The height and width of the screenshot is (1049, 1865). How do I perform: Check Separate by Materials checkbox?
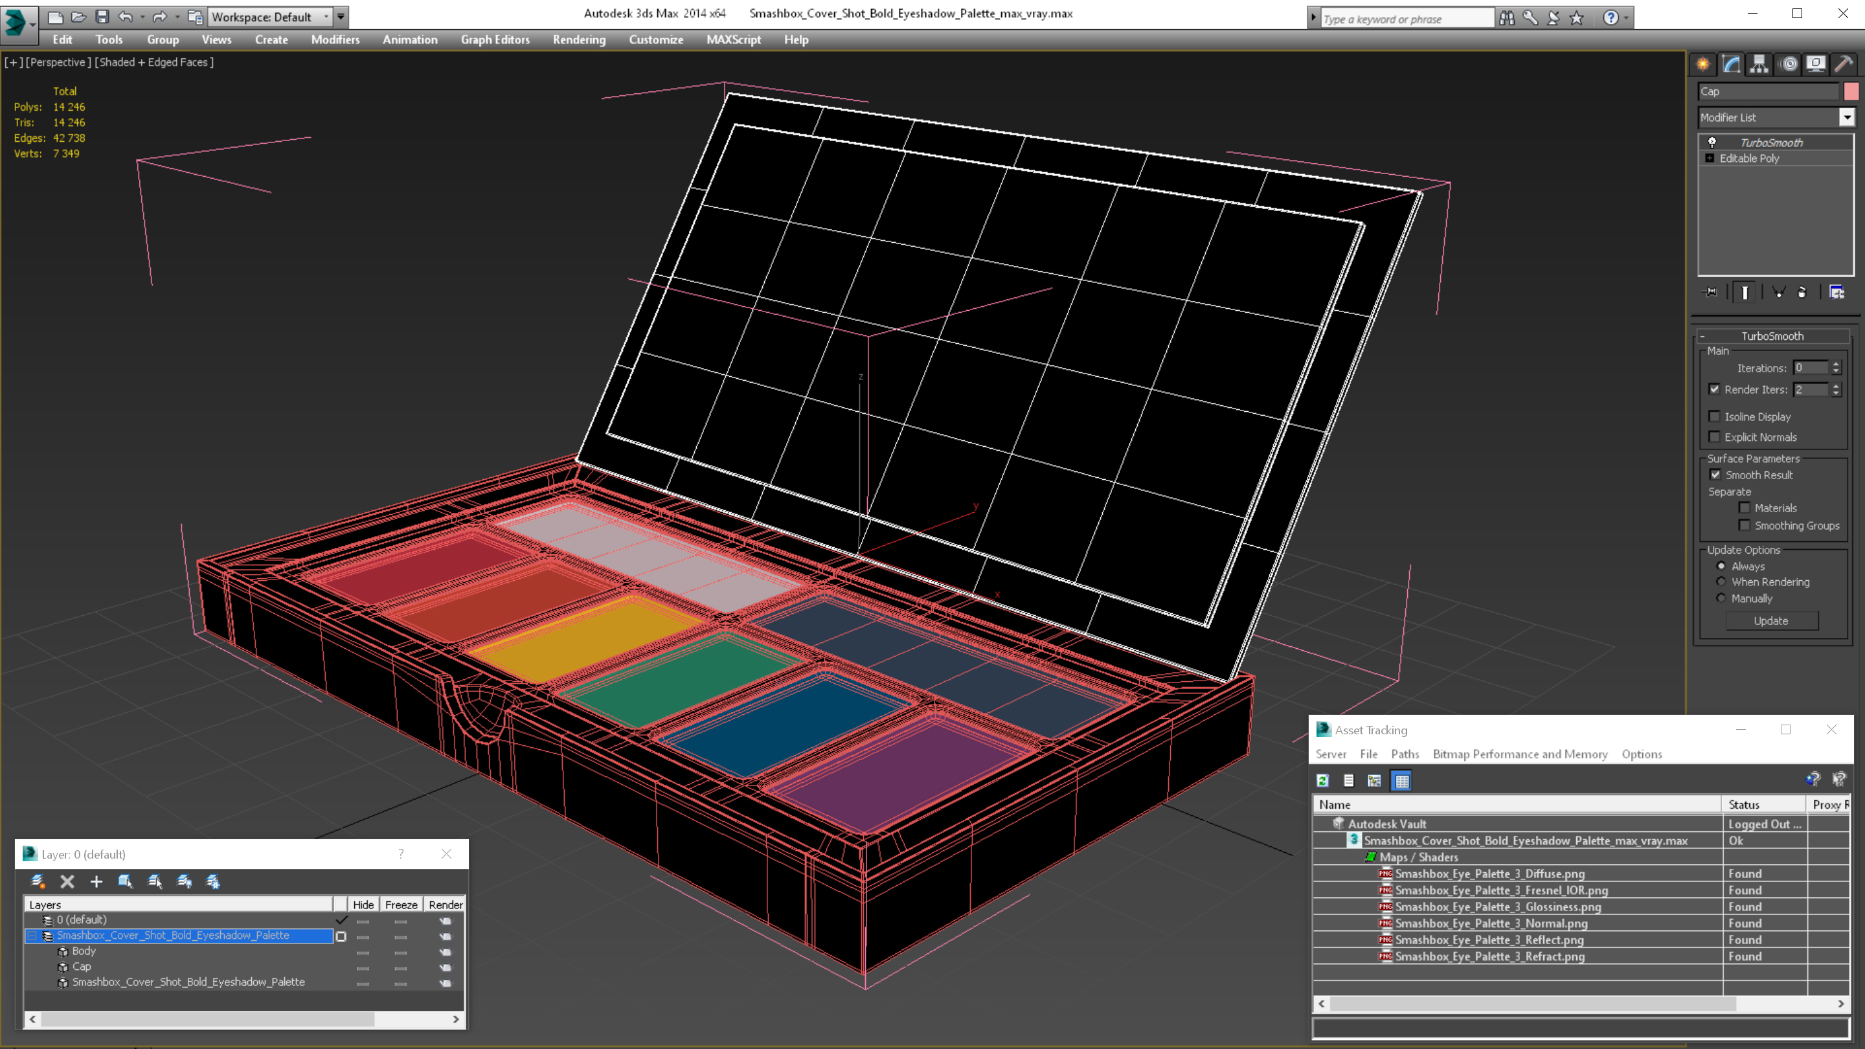pyautogui.click(x=1744, y=508)
